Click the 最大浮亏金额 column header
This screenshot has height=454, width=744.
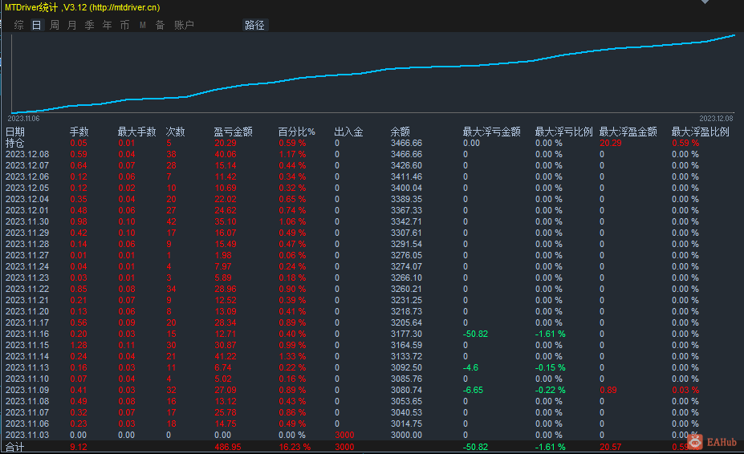pyautogui.click(x=491, y=132)
